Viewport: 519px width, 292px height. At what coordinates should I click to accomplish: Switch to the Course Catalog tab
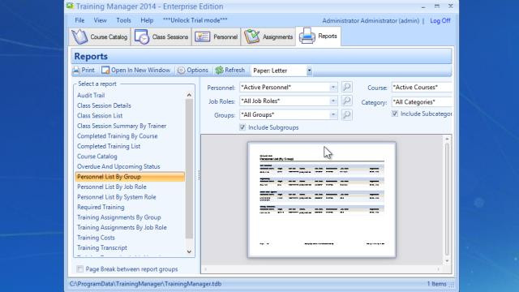point(100,36)
